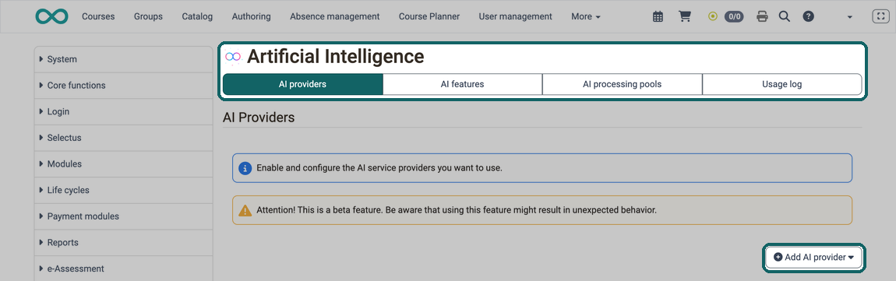896x281 pixels.
Task: Expand the Payment modules section
Action: [123, 216]
